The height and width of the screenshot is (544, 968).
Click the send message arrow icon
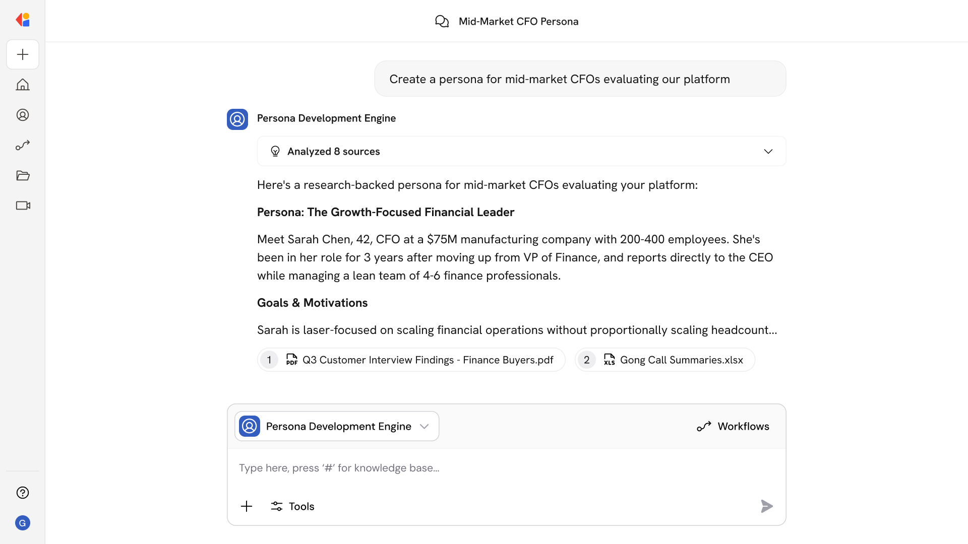(766, 506)
